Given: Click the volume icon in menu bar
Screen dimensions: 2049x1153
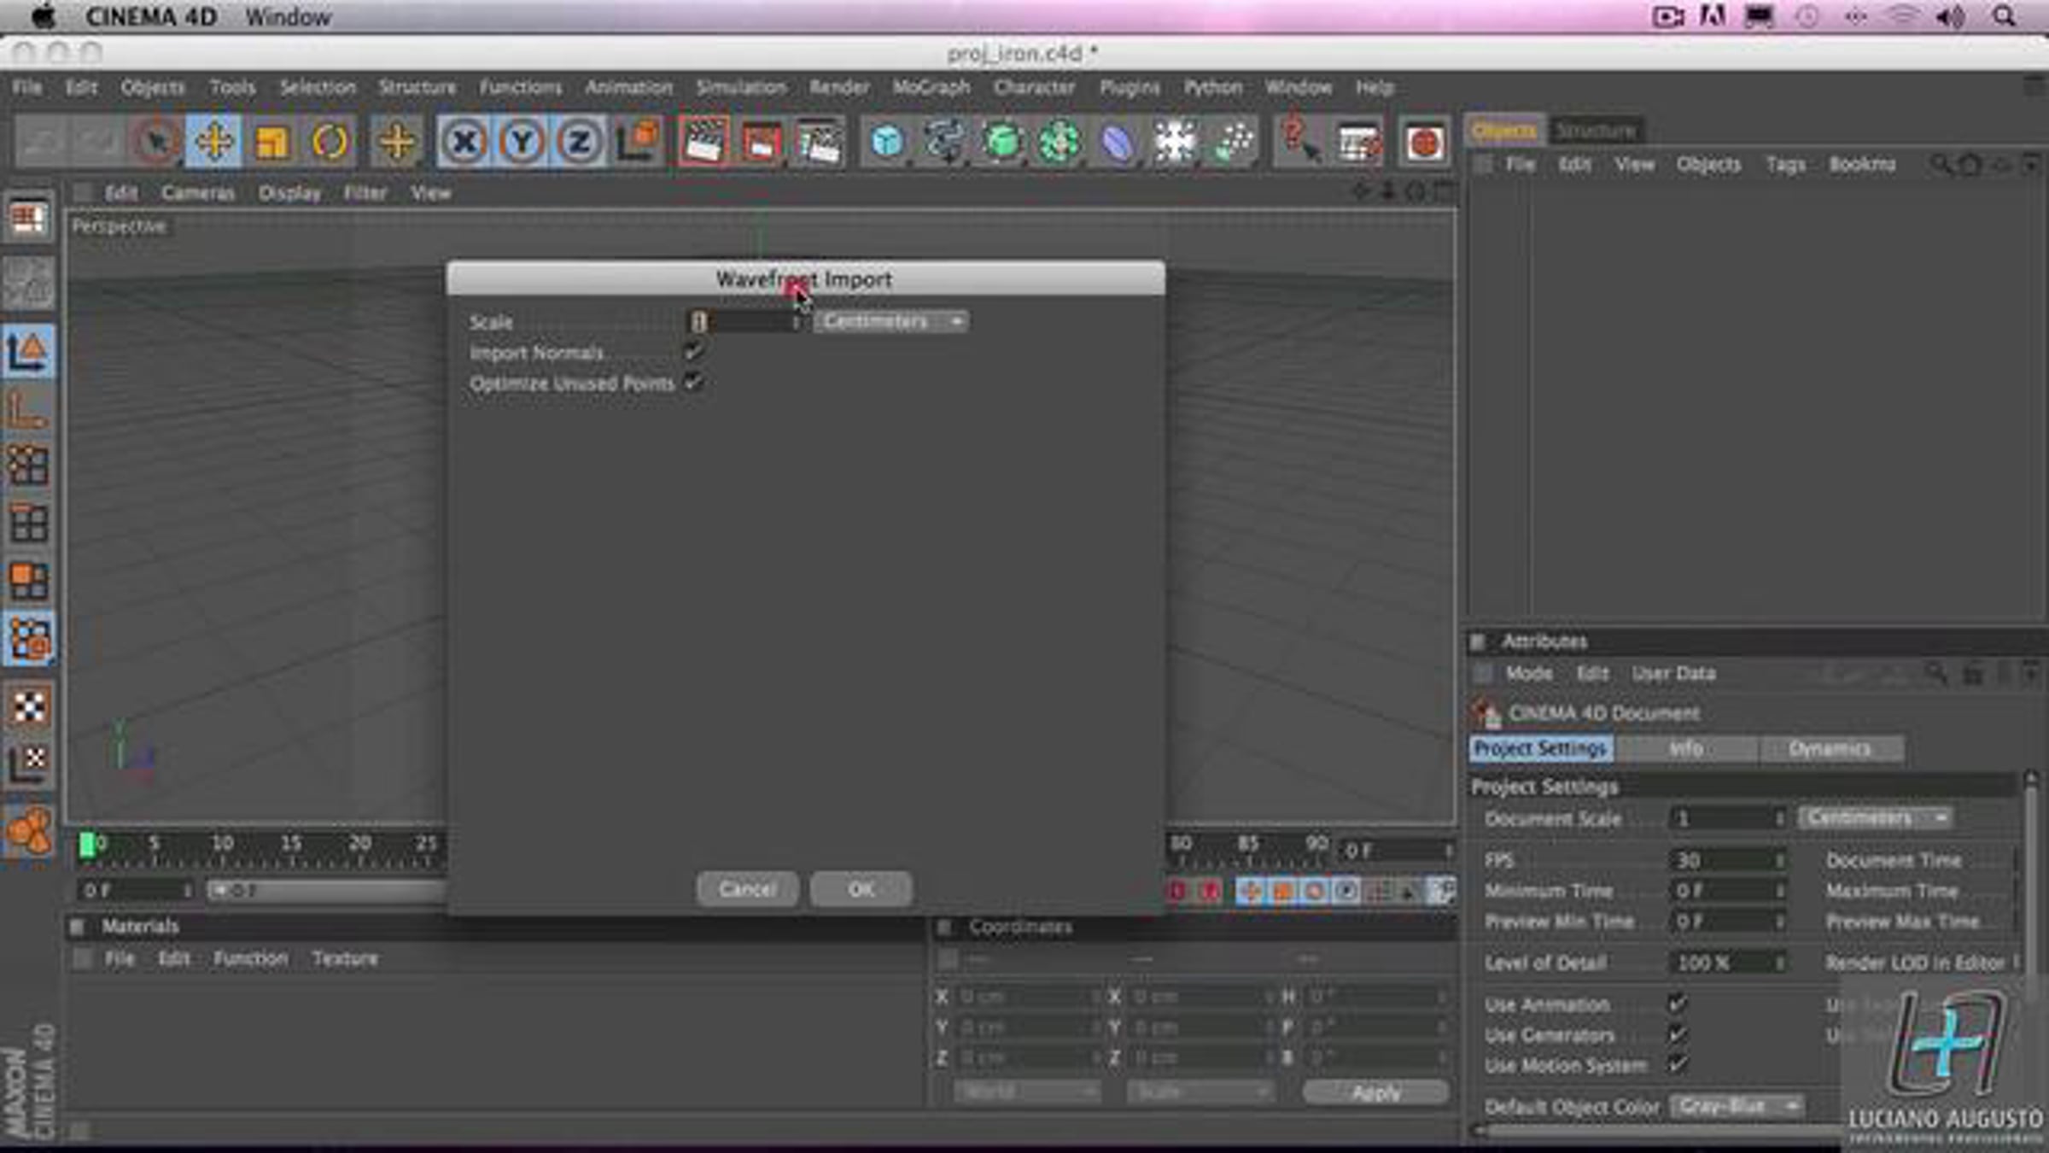Looking at the screenshot, I should point(1951,16).
